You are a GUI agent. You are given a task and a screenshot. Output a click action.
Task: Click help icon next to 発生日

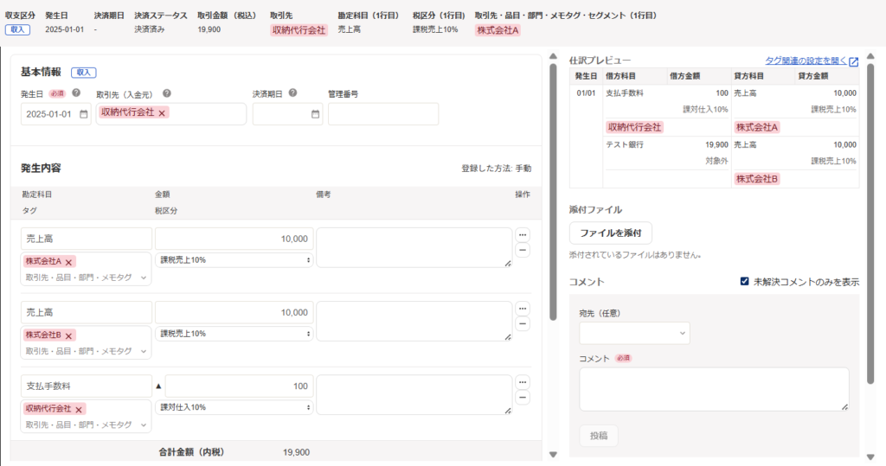click(76, 93)
